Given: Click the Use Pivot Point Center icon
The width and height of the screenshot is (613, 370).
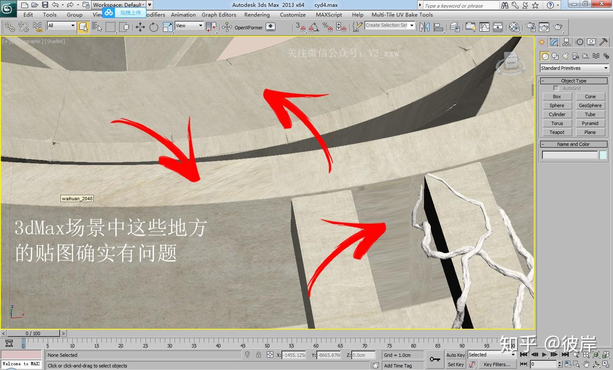Looking at the screenshot, I should click(211, 27).
